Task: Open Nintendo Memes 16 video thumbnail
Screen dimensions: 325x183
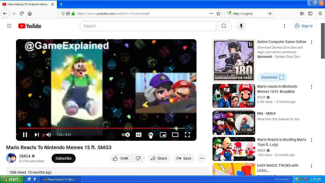Action: (234, 96)
